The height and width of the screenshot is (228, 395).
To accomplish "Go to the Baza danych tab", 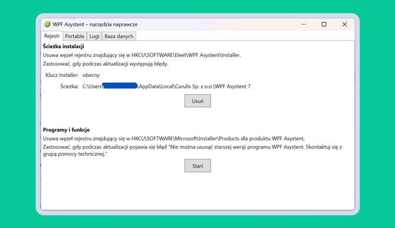I will point(119,36).
